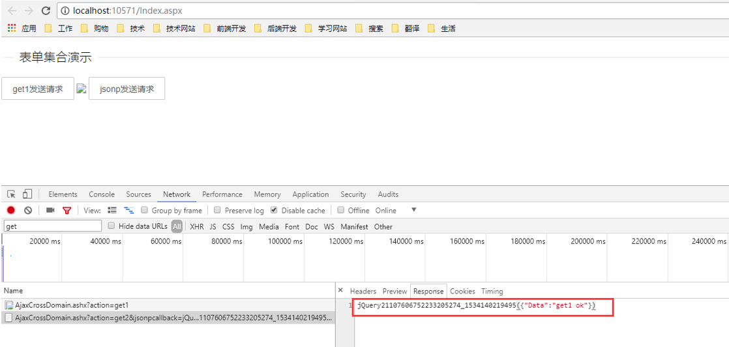Click the jsonp发送请求 button
Image resolution: width=729 pixels, height=347 pixels.
coord(127,88)
